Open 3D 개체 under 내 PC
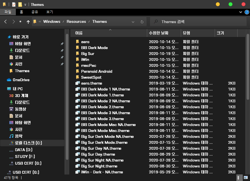The image size is (250, 181). [19, 96]
